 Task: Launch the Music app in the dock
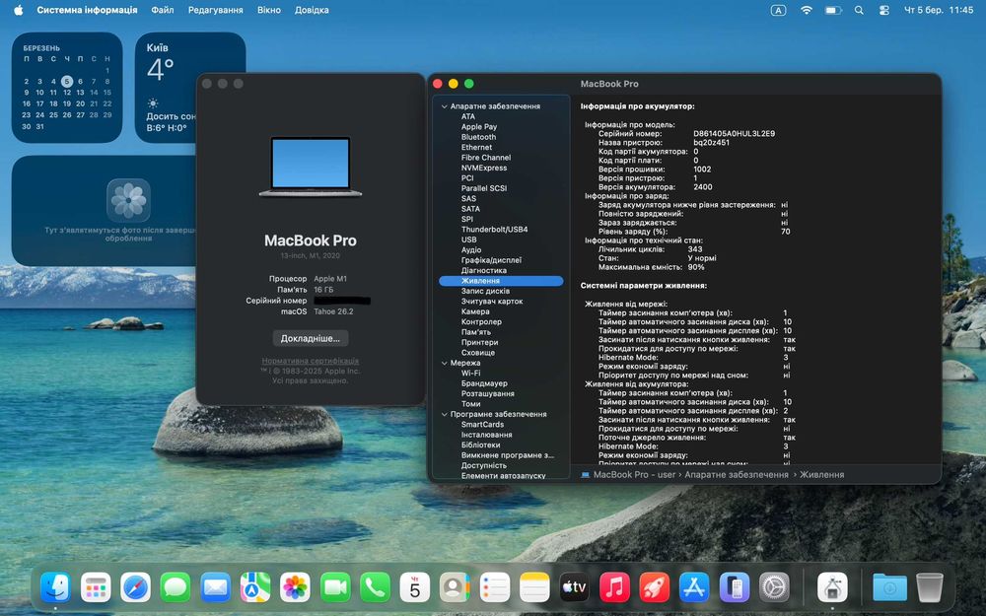pos(614,587)
